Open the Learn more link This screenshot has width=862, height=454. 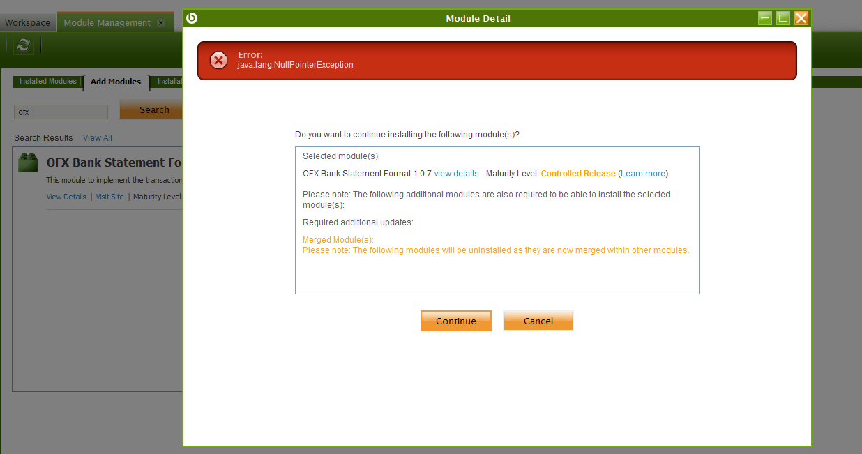point(643,174)
